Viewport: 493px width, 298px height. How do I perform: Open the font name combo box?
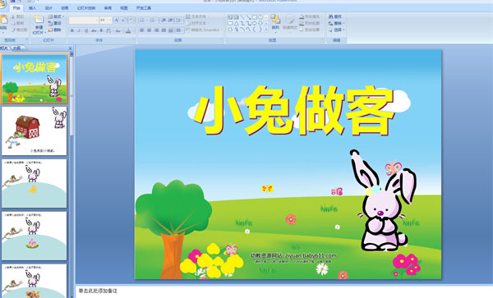tap(83, 21)
